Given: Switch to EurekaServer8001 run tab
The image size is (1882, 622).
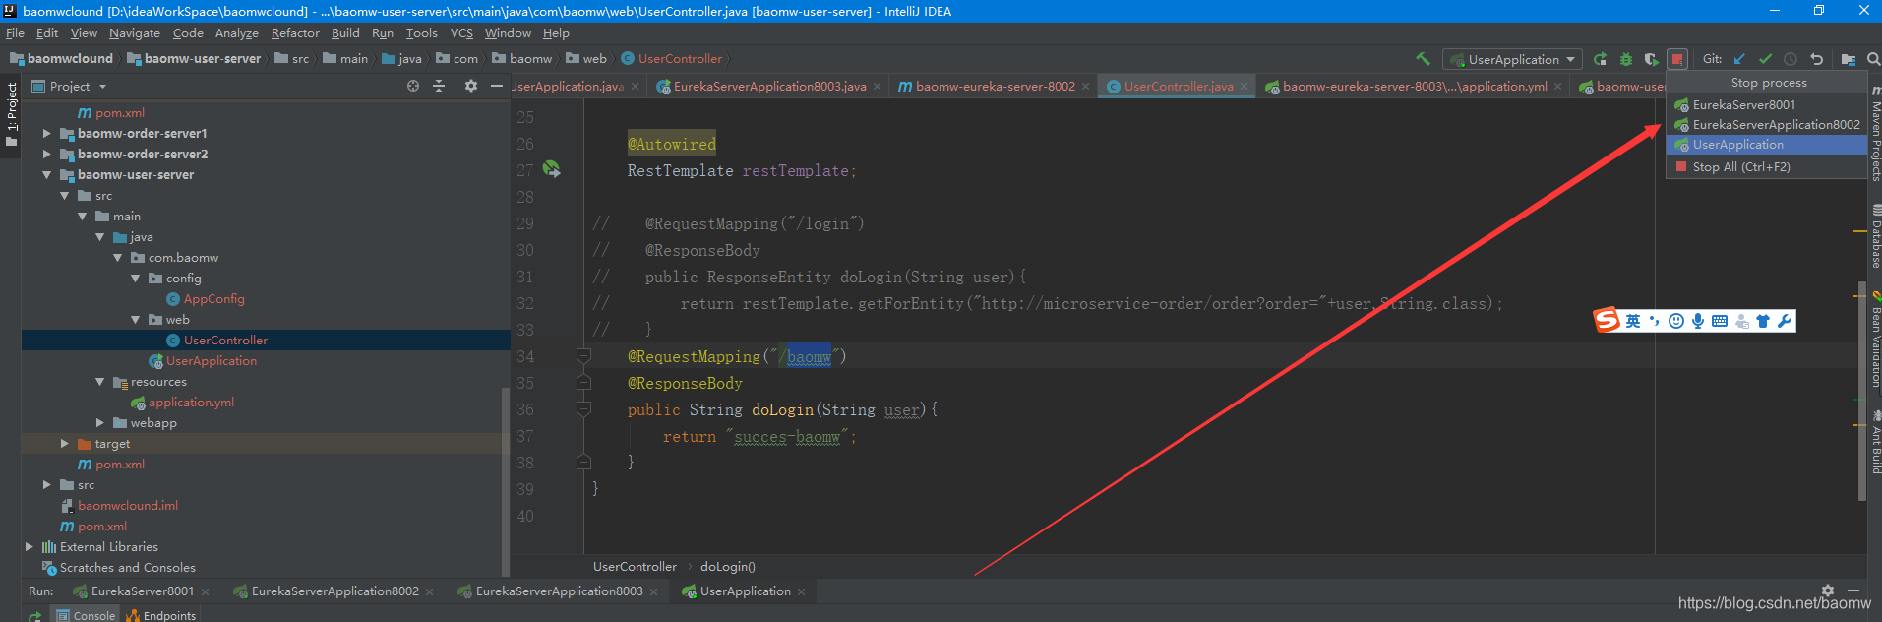Looking at the screenshot, I should click(142, 591).
